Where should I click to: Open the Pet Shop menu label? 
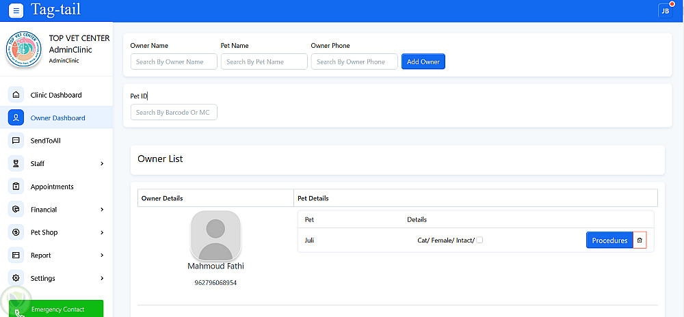tap(44, 232)
